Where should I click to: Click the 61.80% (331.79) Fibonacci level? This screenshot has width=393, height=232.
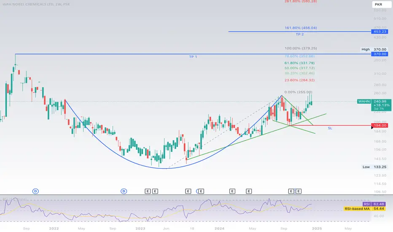coord(299,63)
